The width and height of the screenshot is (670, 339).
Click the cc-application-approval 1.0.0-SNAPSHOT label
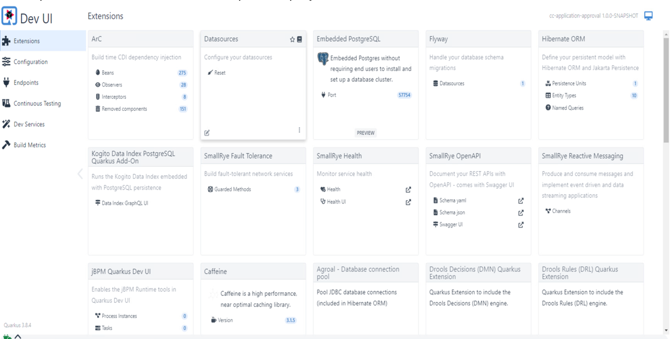pos(594,16)
